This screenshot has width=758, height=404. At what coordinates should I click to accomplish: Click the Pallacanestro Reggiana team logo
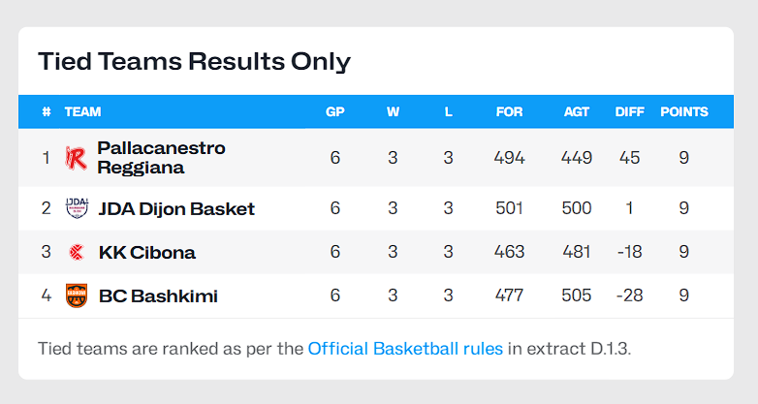[x=76, y=158]
